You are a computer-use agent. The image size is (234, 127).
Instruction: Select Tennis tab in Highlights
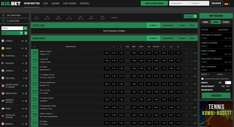pyautogui.click(x=182, y=38)
